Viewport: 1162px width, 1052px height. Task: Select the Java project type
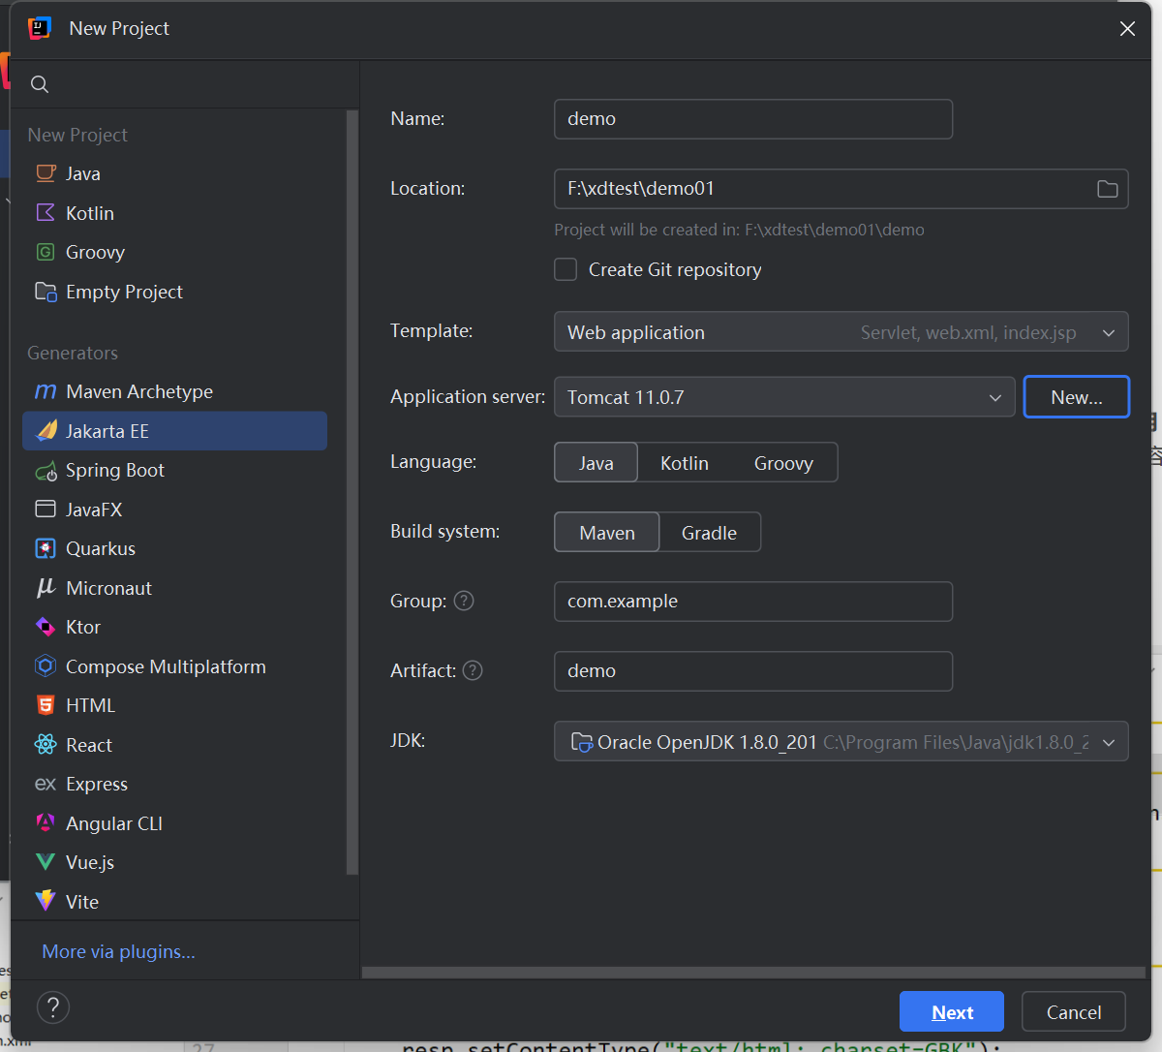click(x=174, y=173)
